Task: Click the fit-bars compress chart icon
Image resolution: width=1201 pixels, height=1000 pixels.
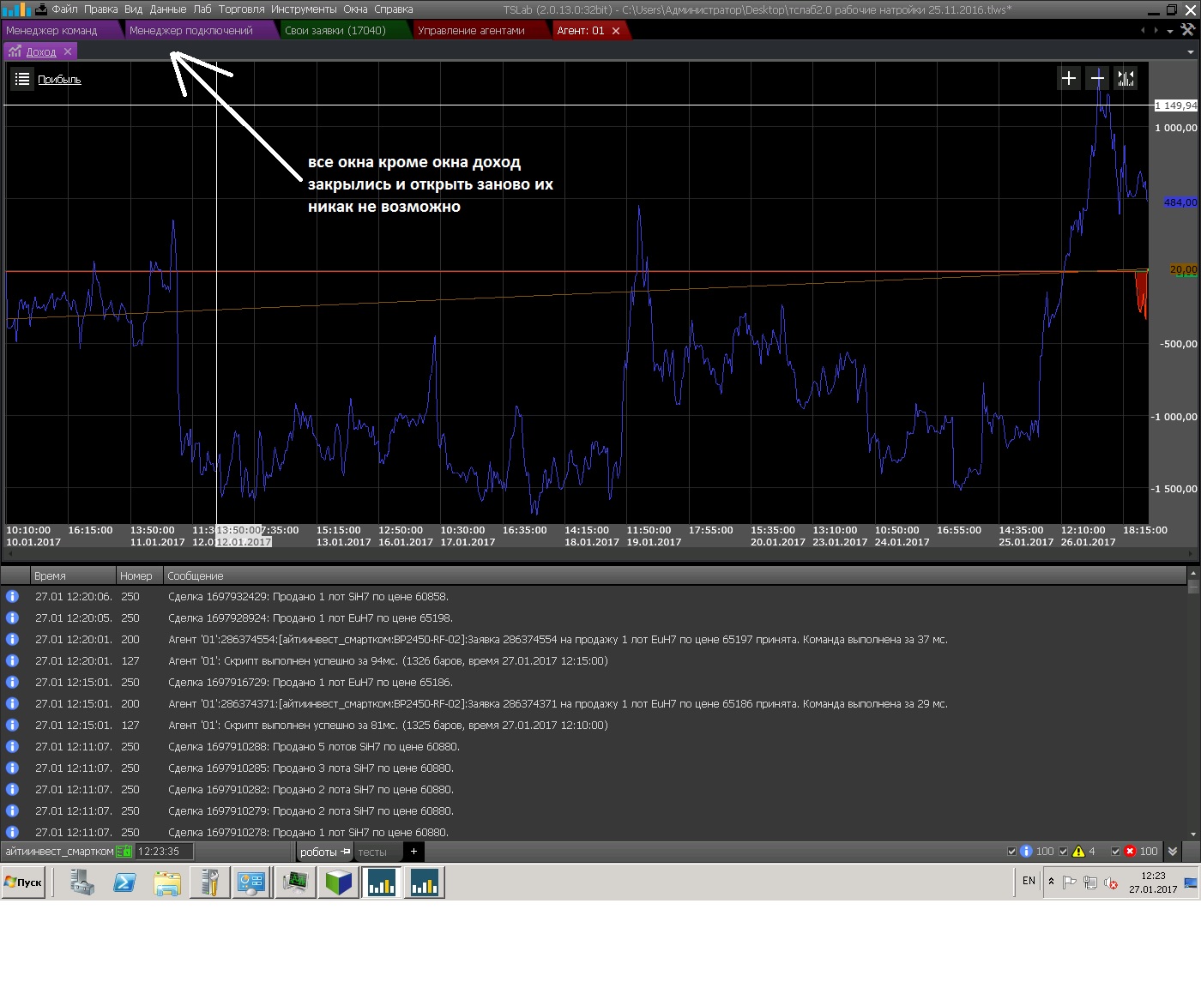Action: [x=1126, y=79]
